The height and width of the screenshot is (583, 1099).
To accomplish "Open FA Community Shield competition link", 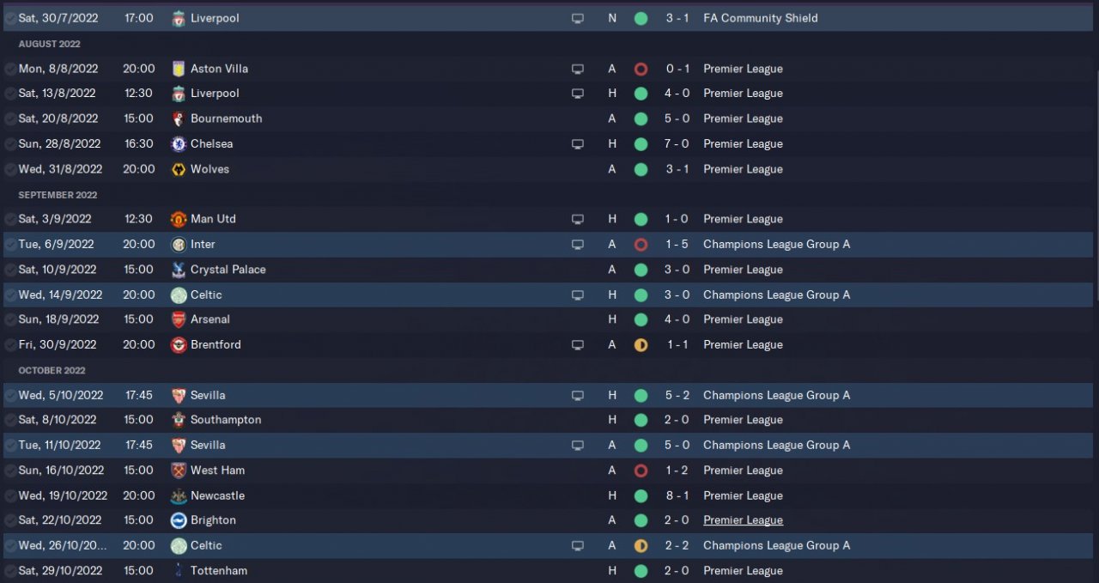I will [x=761, y=18].
